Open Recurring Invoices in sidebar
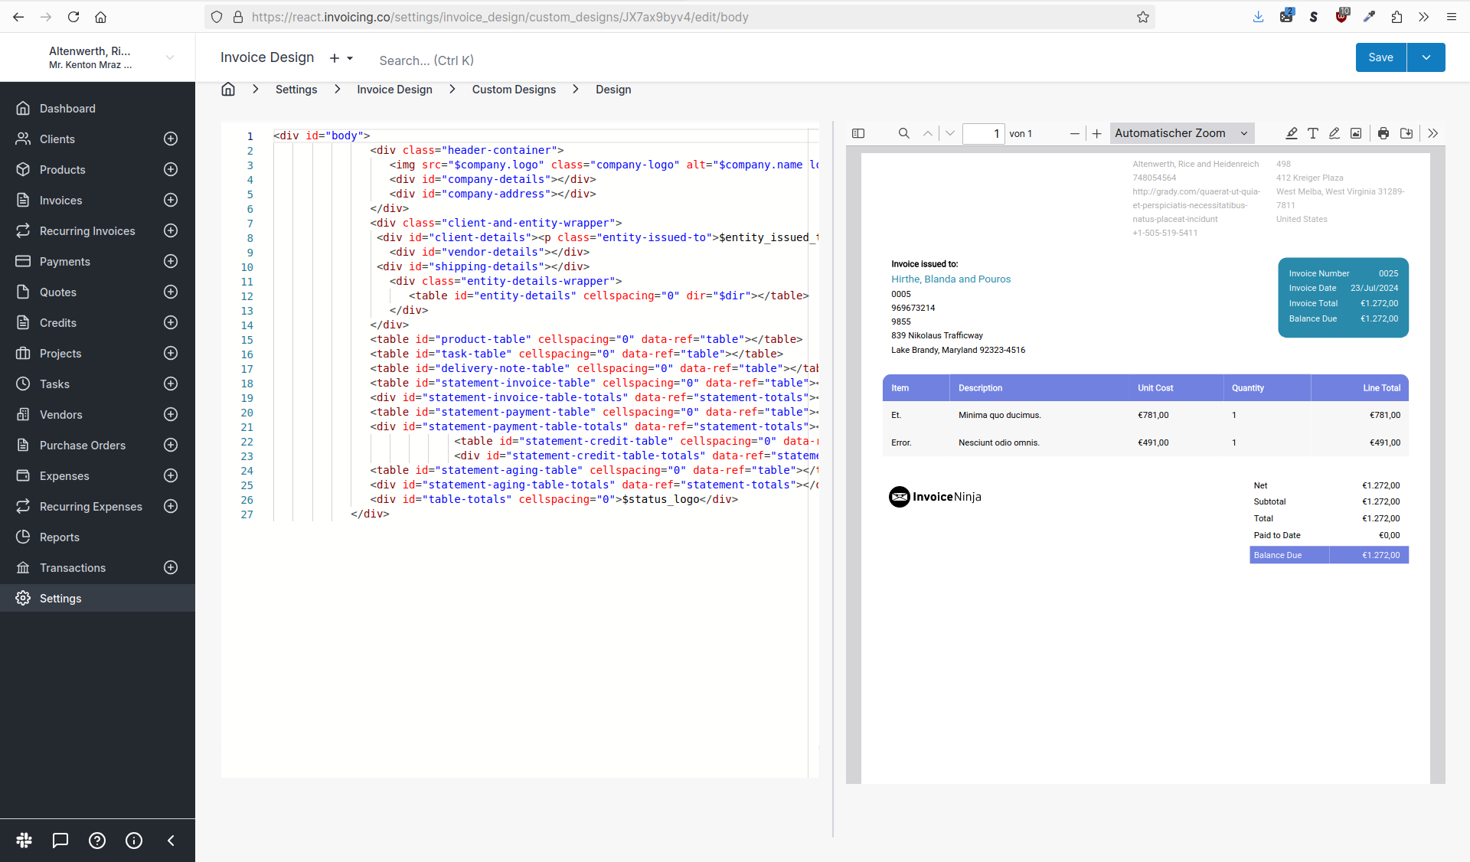 pos(87,231)
